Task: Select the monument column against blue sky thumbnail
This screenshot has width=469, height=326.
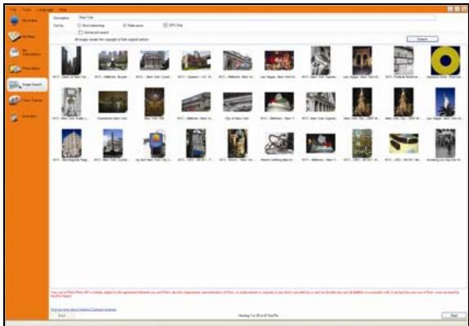Action: [113, 143]
